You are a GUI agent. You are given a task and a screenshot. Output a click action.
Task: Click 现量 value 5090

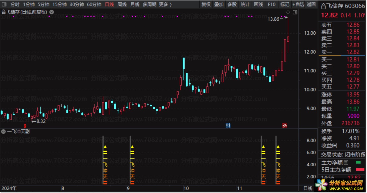353,116
